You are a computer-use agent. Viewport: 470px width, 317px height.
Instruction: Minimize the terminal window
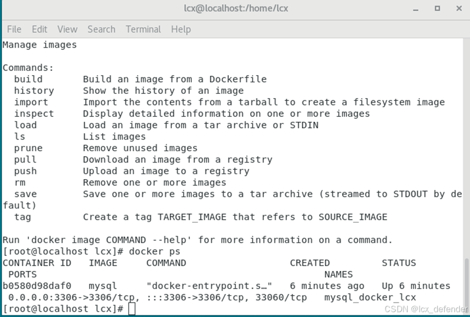click(415, 9)
